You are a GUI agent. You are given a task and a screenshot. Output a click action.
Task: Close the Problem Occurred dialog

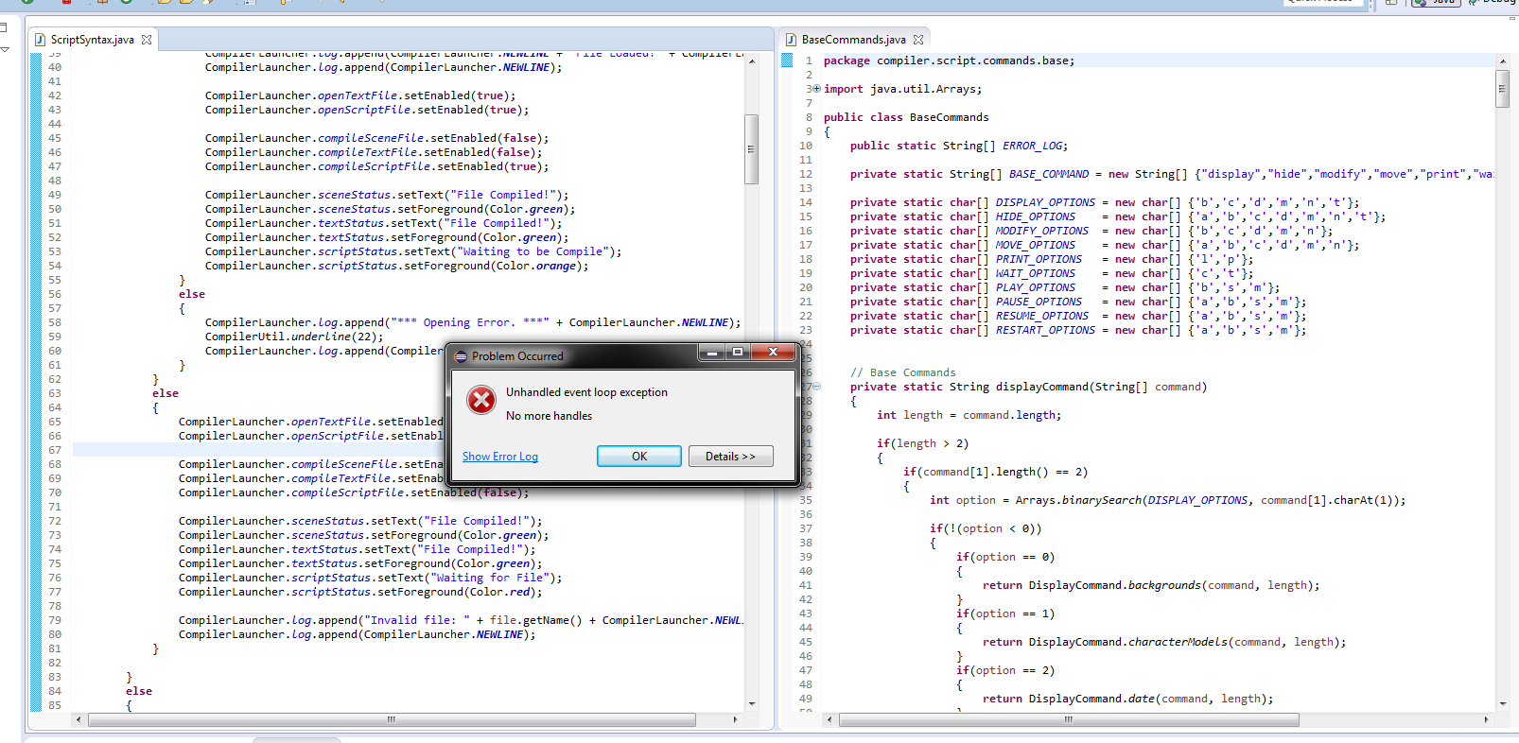tap(773, 352)
